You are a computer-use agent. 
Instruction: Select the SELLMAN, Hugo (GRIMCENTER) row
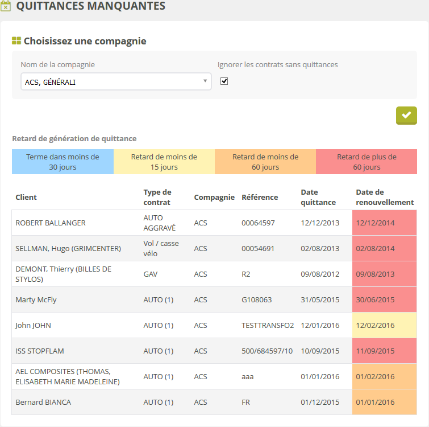[68, 248]
